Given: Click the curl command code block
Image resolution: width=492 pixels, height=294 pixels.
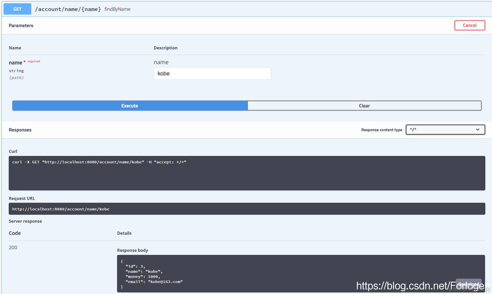Looking at the screenshot, I should pyautogui.click(x=247, y=173).
